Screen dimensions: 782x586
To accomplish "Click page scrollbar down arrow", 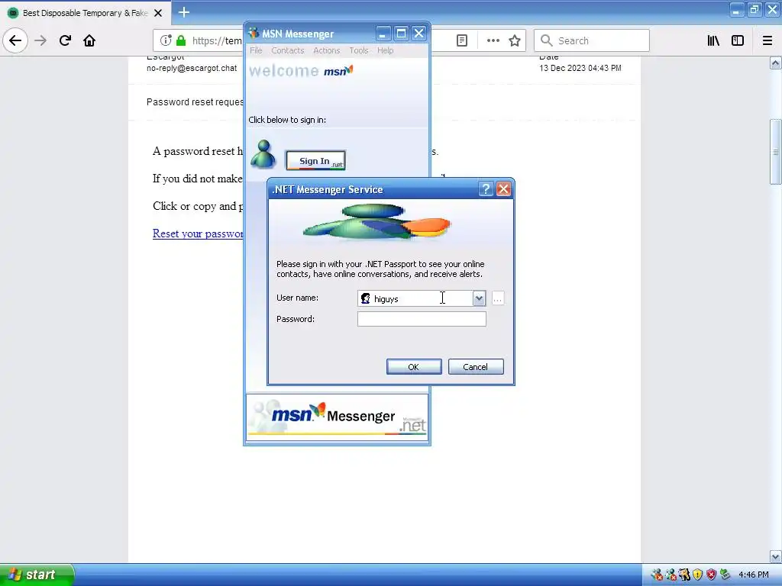I will 776,556.
